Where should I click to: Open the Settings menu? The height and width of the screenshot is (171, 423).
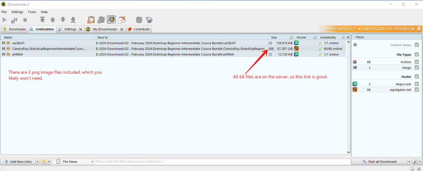click(x=17, y=12)
